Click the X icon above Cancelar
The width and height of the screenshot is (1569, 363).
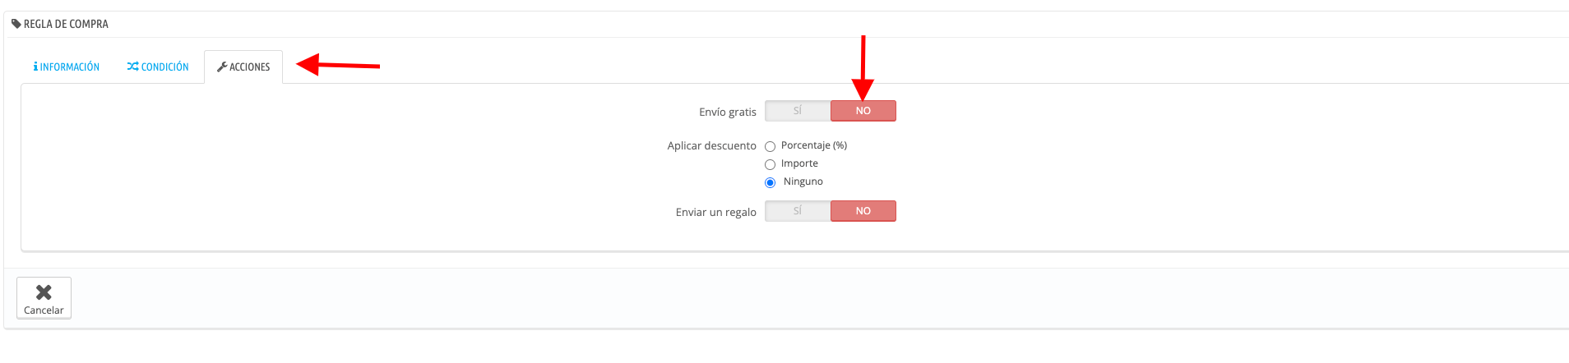coord(44,292)
